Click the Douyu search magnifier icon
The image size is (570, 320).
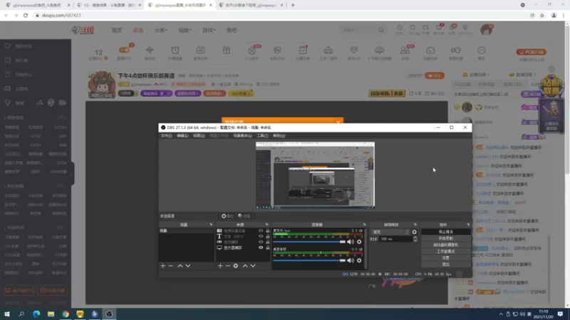point(381,30)
